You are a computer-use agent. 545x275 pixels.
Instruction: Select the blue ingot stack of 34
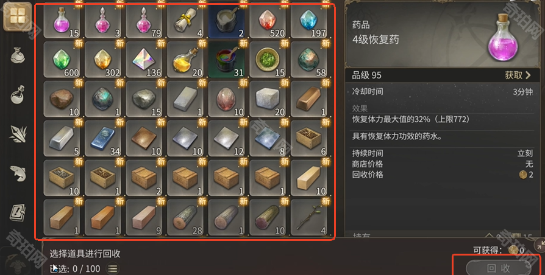tap(103, 139)
